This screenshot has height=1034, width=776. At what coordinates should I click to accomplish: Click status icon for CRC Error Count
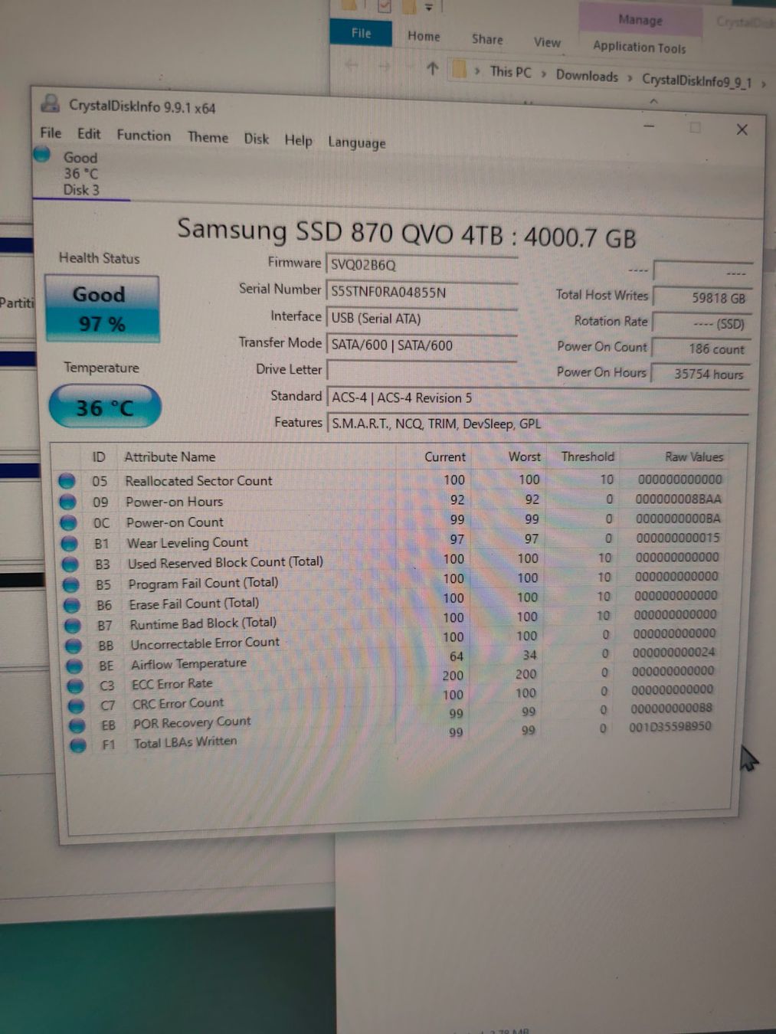[x=76, y=705]
